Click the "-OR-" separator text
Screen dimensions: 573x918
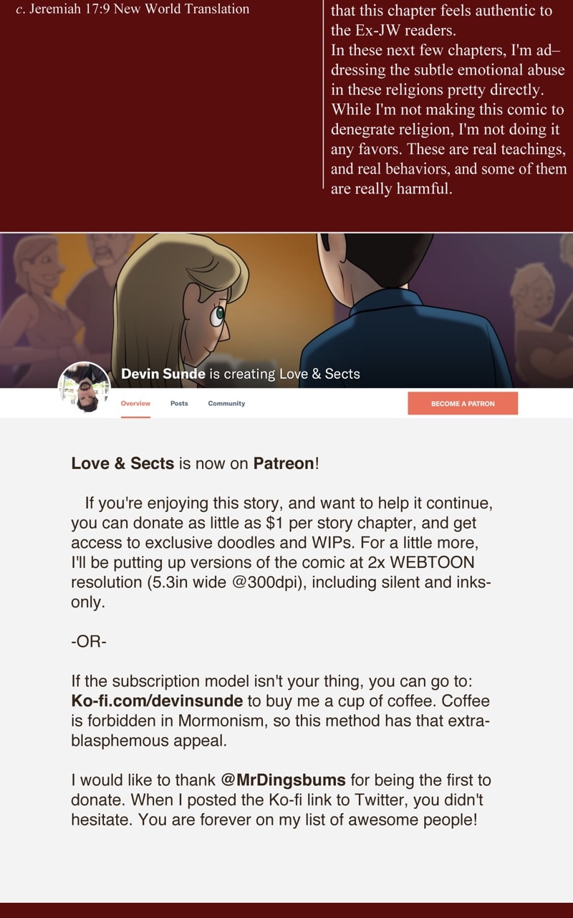(x=89, y=641)
